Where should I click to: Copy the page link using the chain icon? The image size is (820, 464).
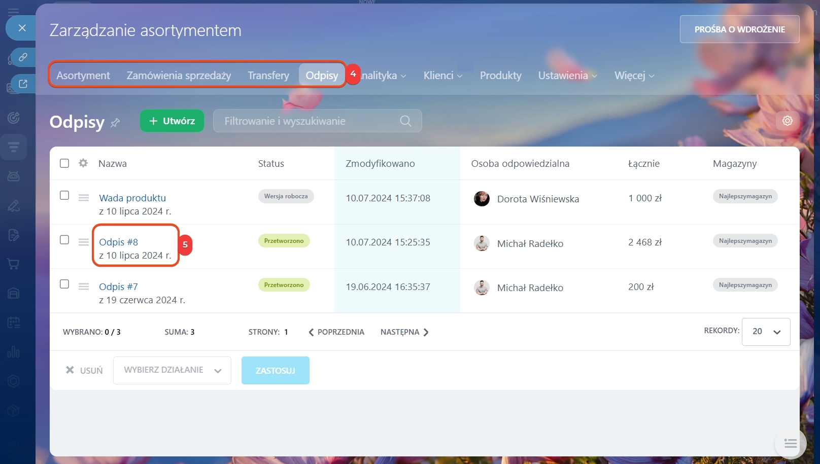point(23,57)
